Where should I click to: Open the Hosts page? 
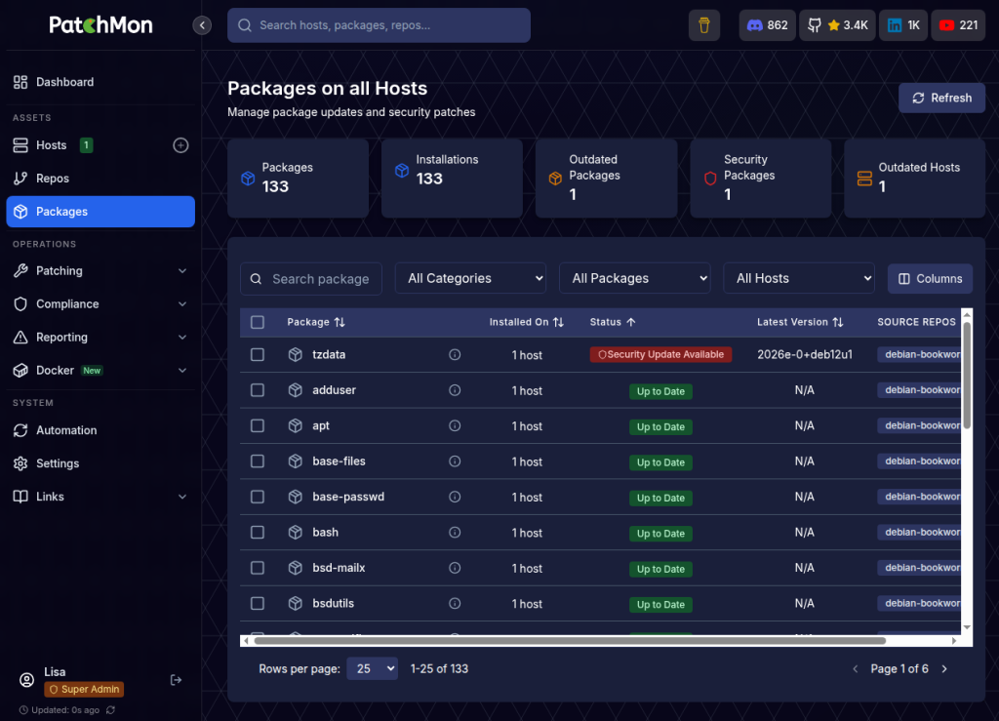click(x=51, y=145)
